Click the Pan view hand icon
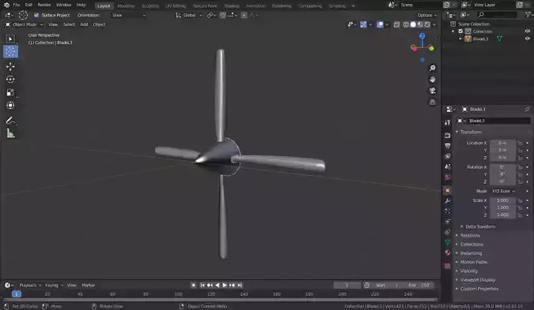The image size is (534, 310). (432, 80)
